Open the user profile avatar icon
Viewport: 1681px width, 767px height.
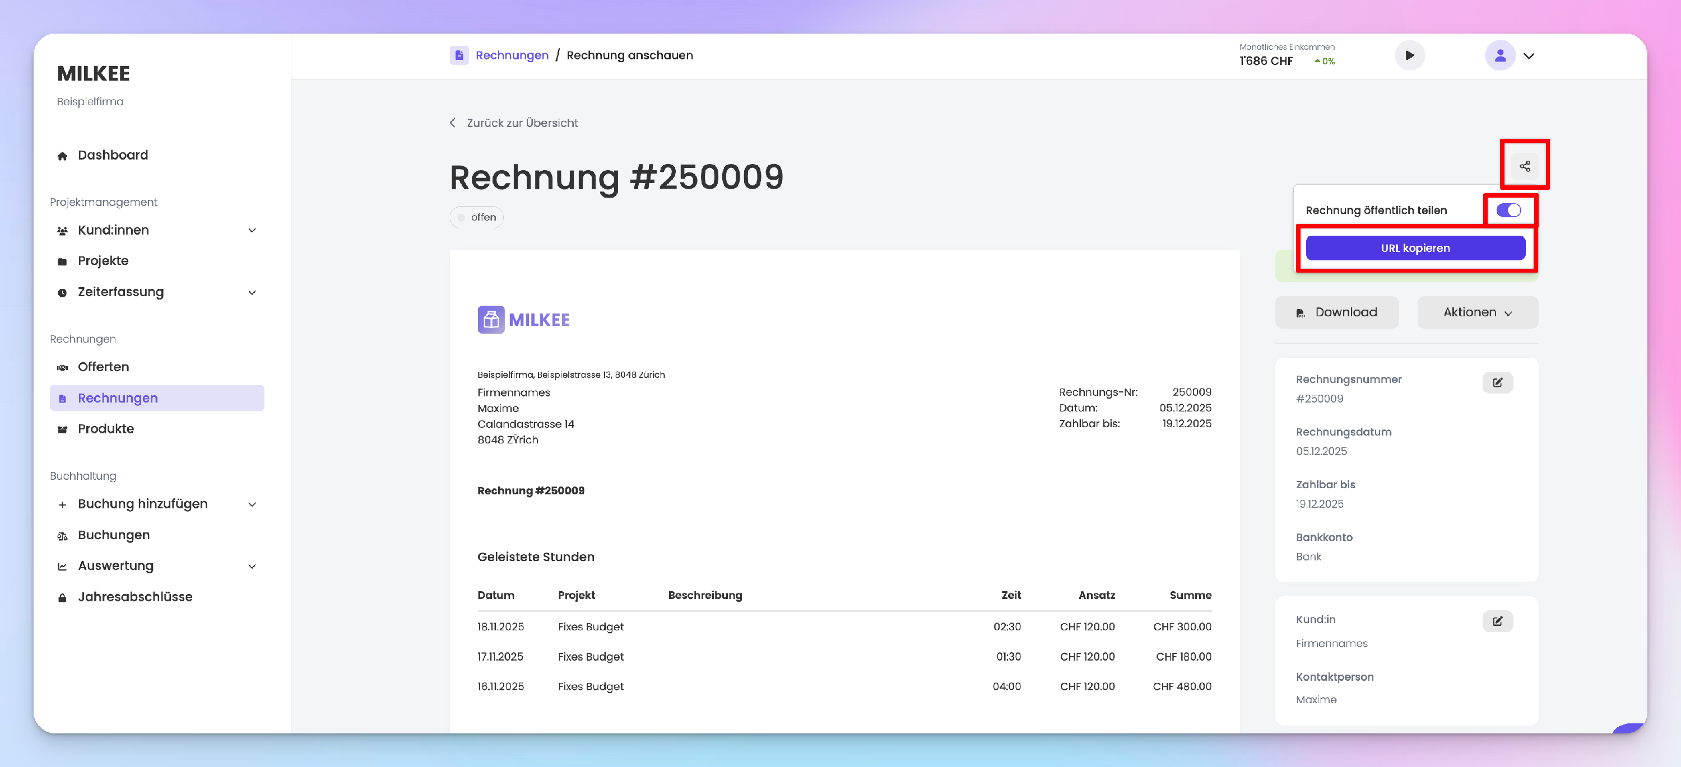pyautogui.click(x=1499, y=55)
